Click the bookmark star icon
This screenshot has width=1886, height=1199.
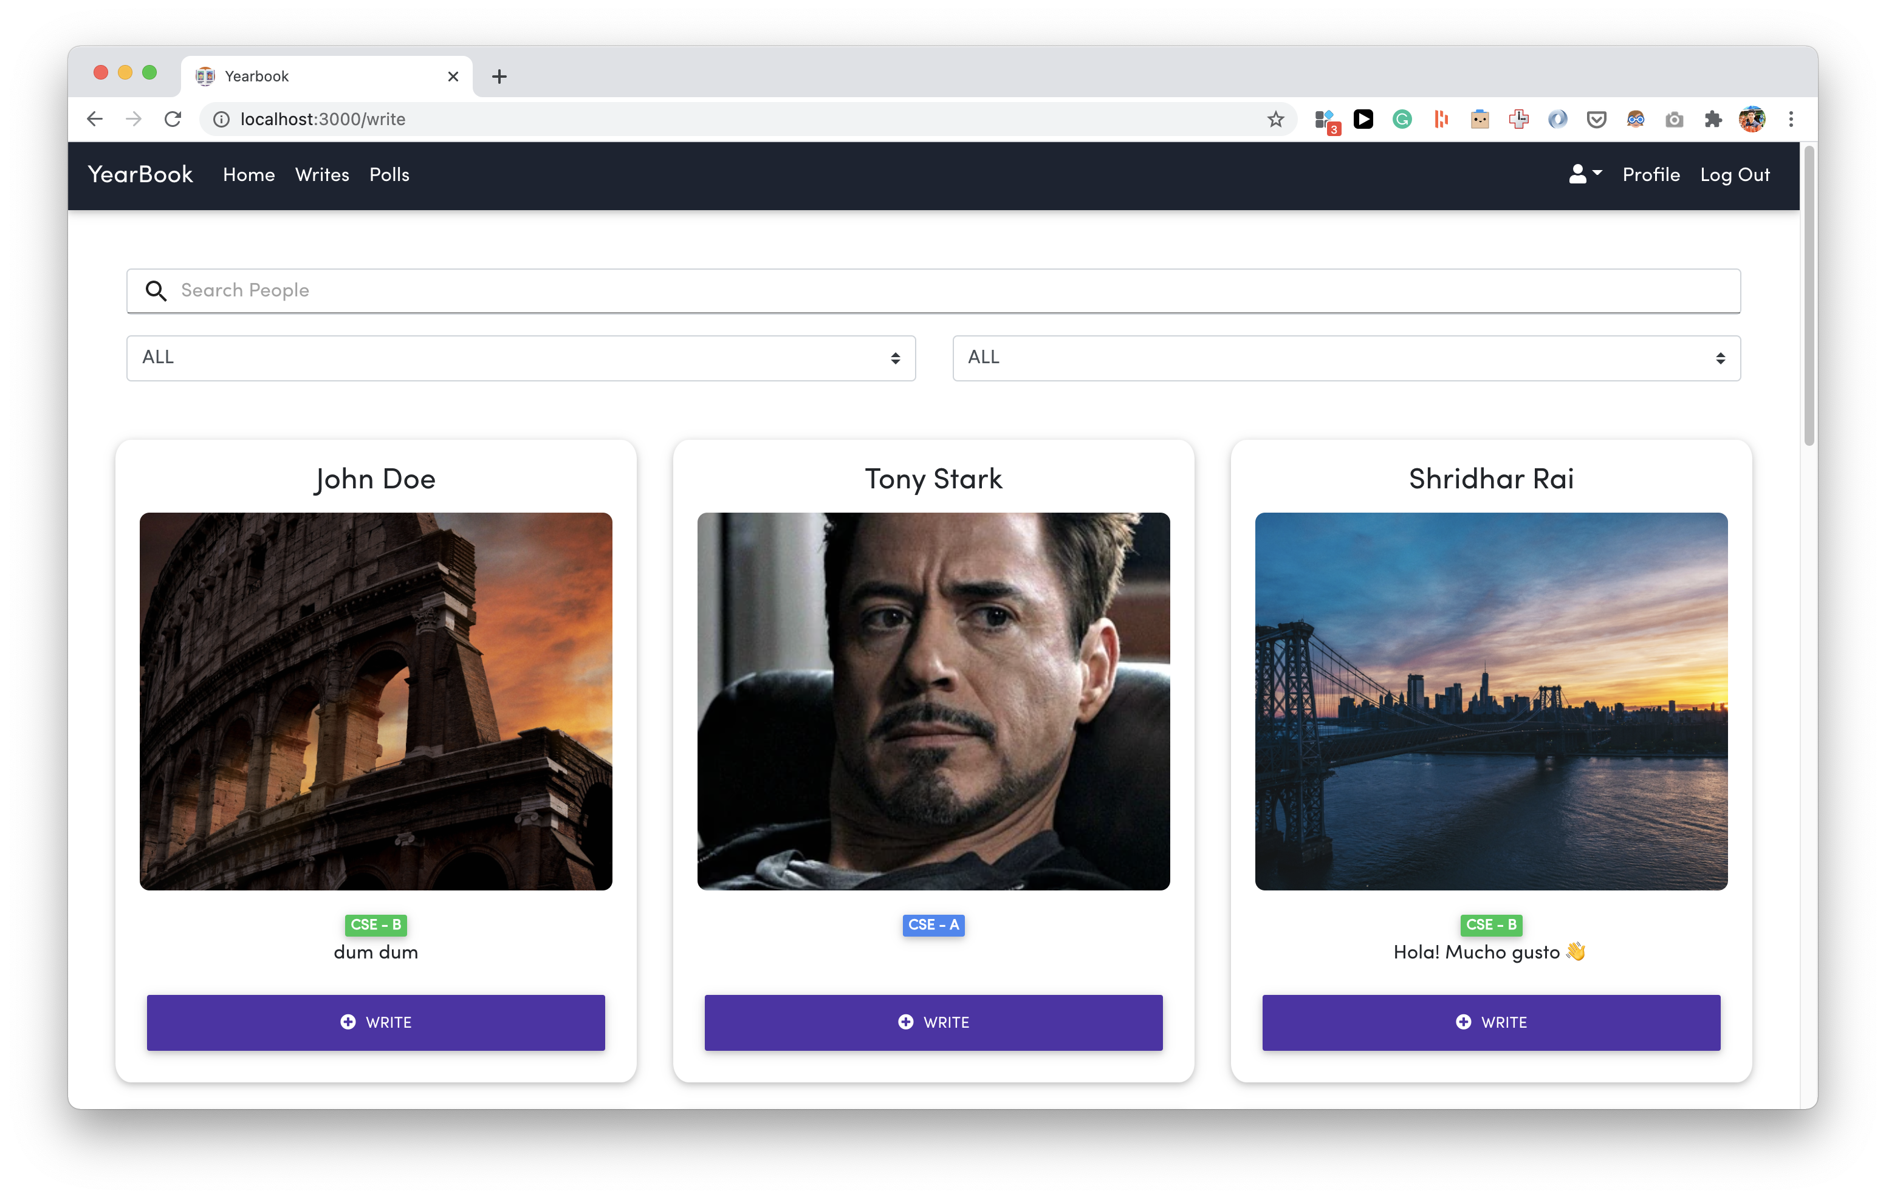[1276, 119]
